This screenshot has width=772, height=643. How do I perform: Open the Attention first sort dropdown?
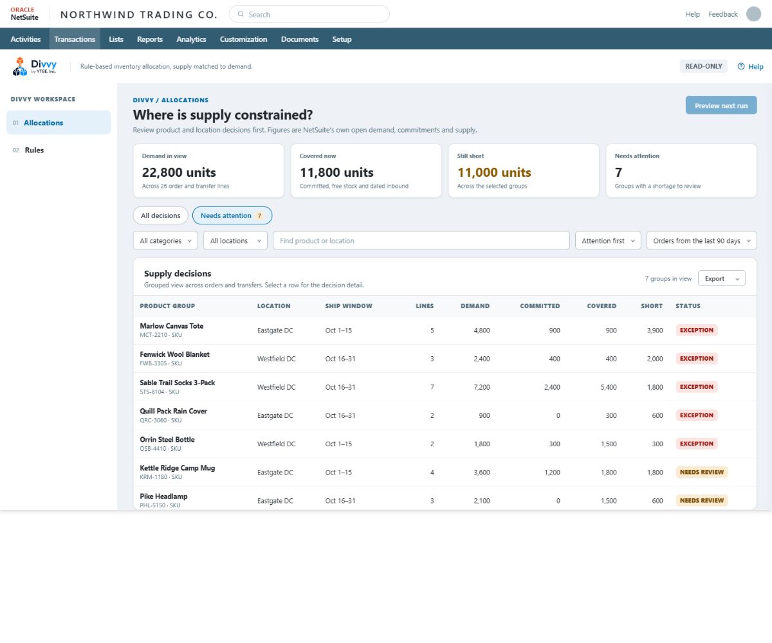(608, 240)
